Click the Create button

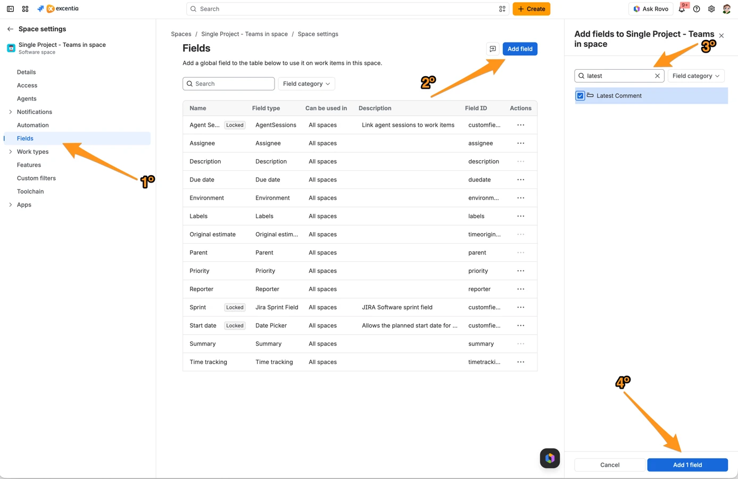532,9
